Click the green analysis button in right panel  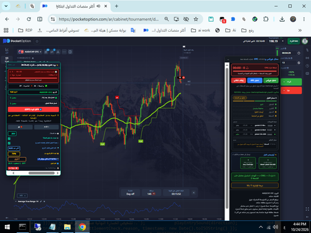(271, 80)
